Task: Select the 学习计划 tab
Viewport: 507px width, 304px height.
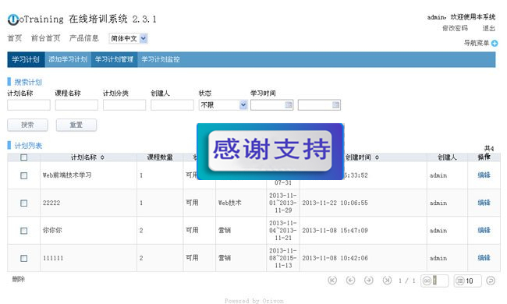Action: click(26, 59)
